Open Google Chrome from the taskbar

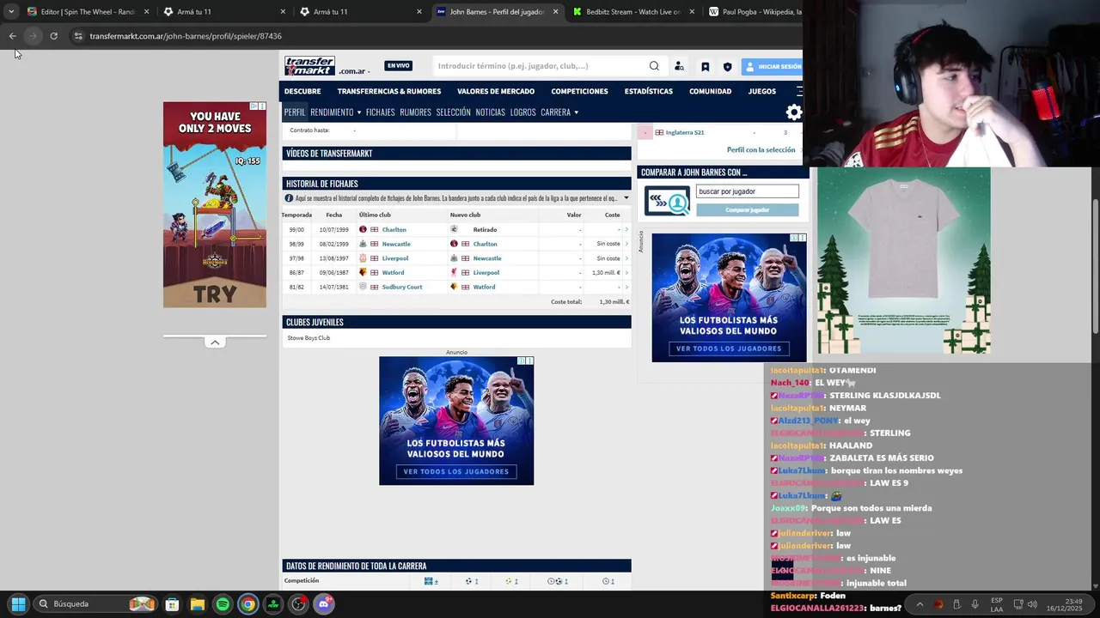pyautogui.click(x=247, y=604)
